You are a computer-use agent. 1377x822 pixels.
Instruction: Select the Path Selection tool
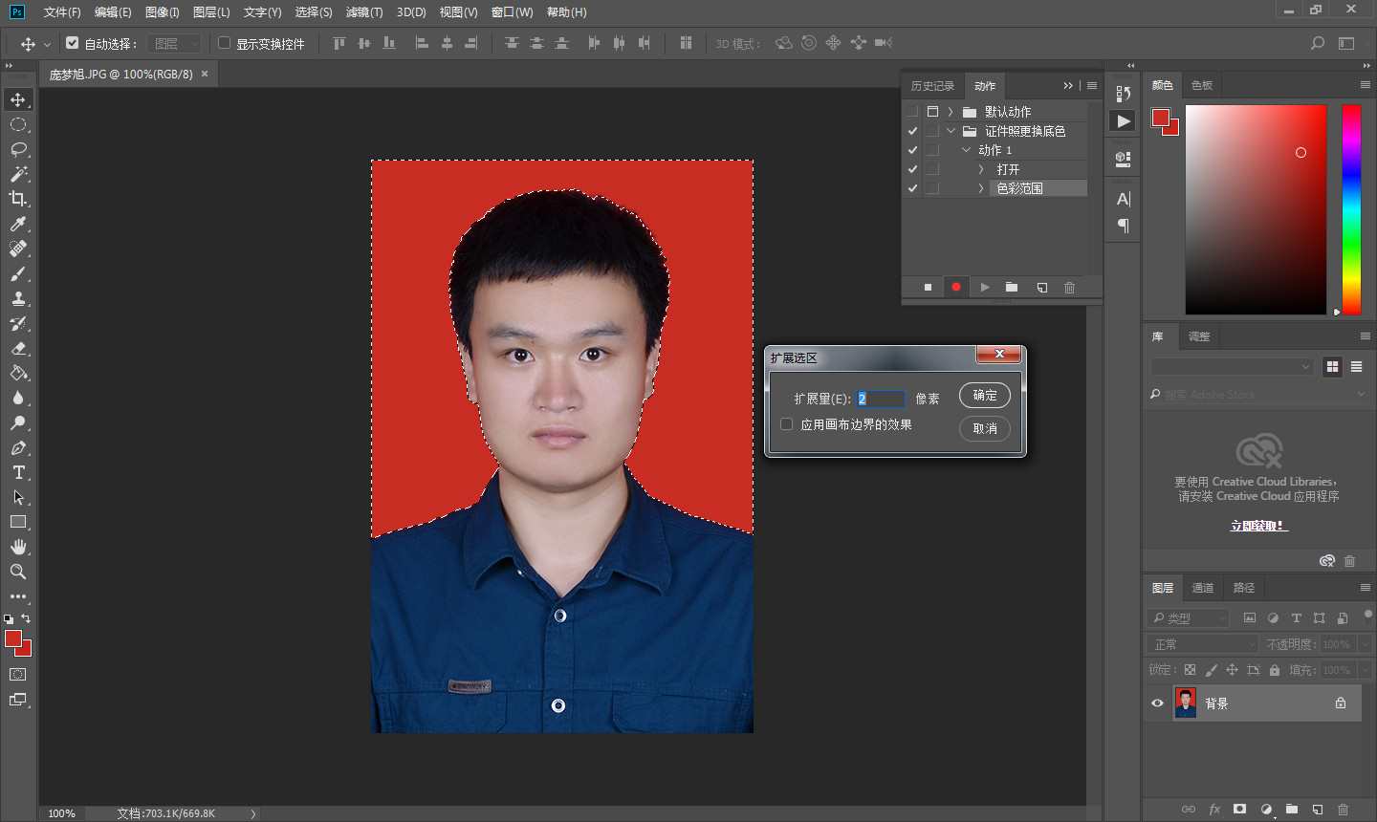18,497
